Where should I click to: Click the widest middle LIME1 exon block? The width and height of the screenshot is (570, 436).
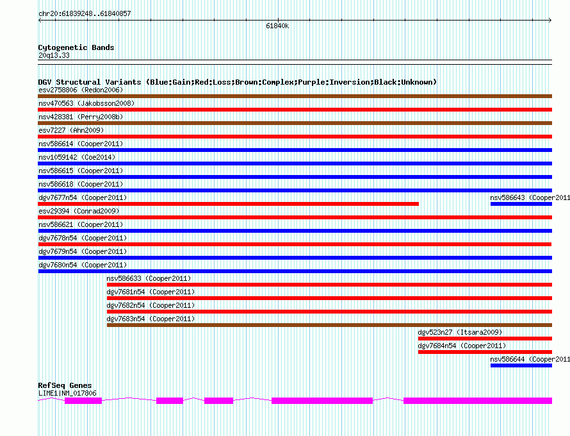click(322, 401)
